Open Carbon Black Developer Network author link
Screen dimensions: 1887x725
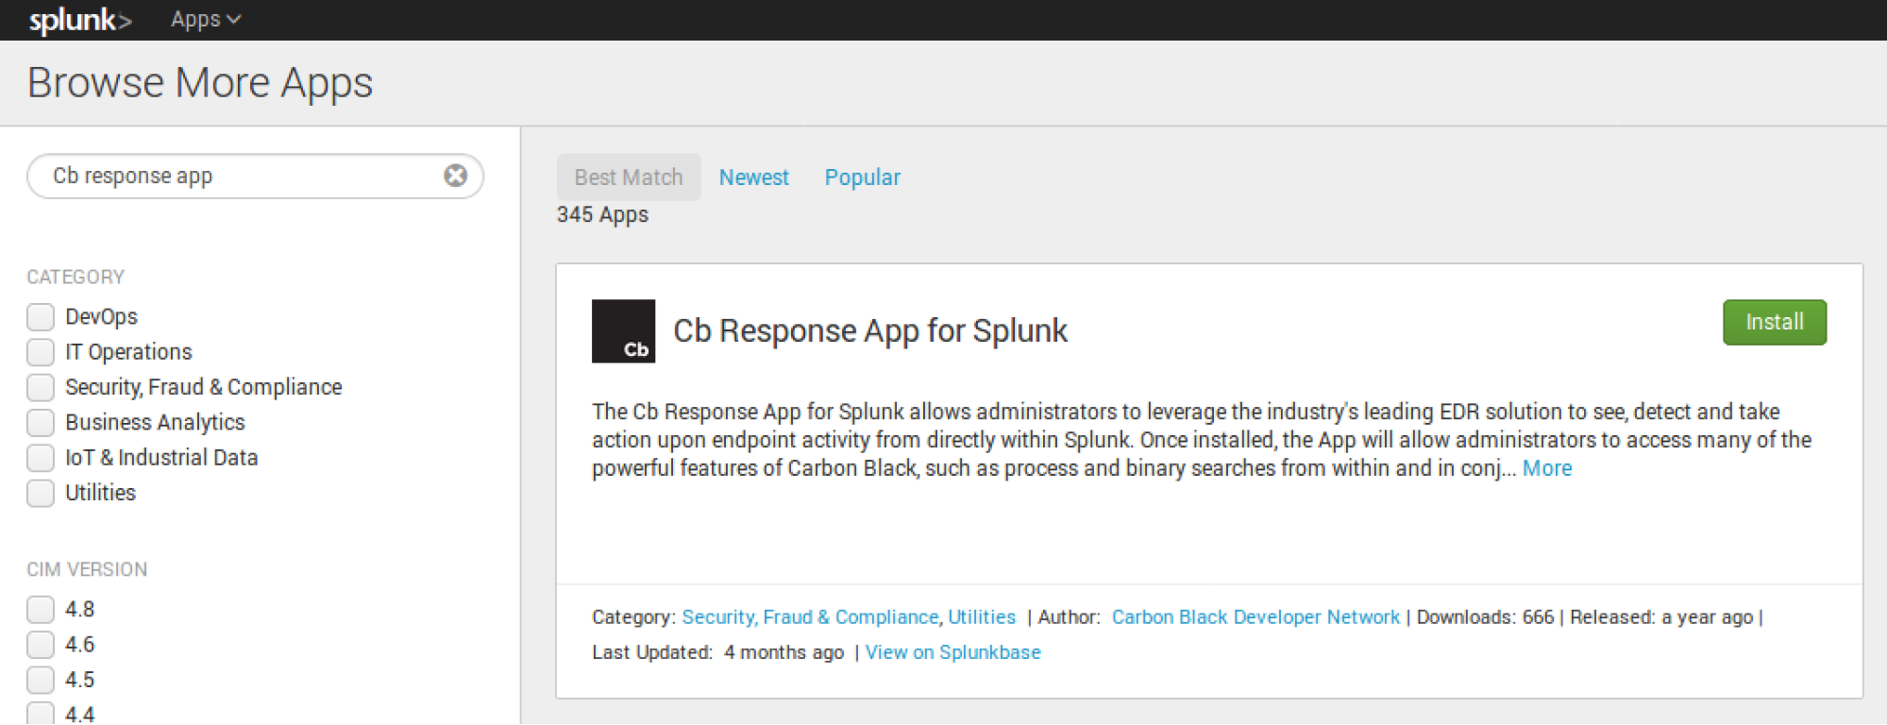1255,617
